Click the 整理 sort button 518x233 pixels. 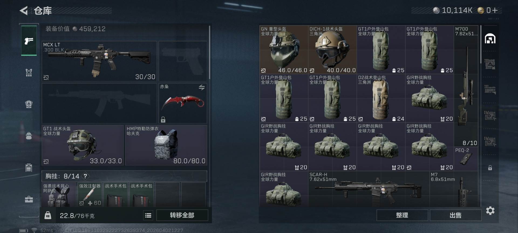(402, 215)
